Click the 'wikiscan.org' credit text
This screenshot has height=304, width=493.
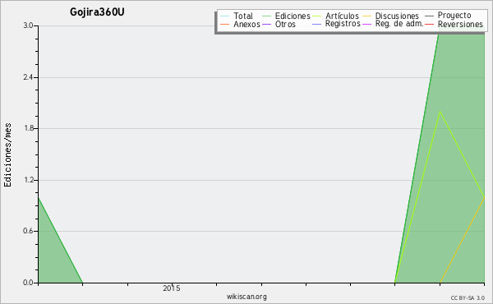[246, 297]
